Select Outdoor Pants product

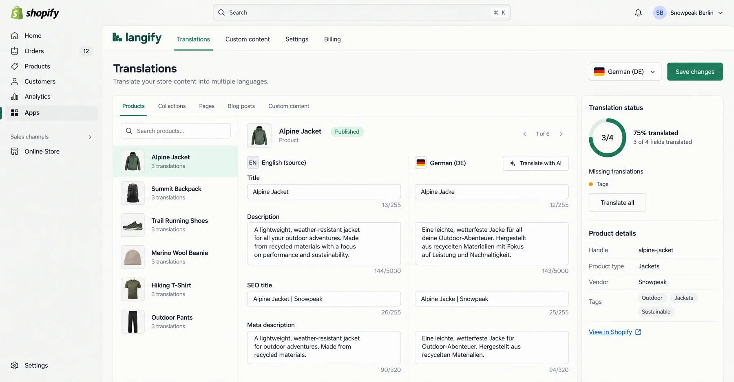click(x=175, y=322)
